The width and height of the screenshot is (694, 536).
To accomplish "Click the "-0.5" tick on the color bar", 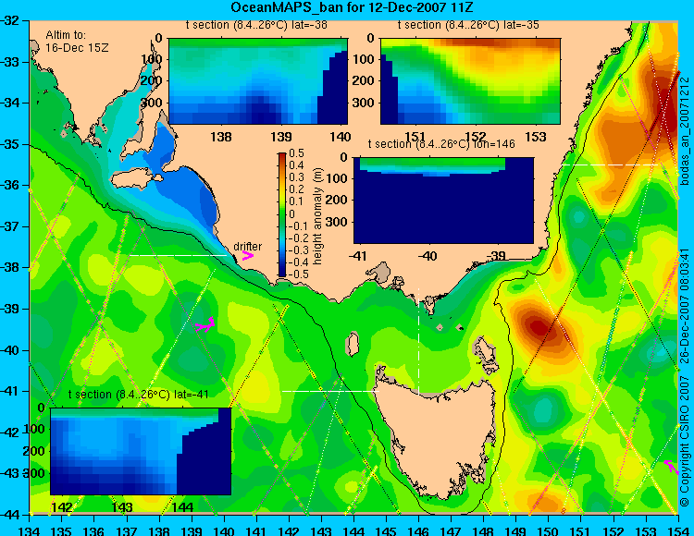I will pos(296,274).
